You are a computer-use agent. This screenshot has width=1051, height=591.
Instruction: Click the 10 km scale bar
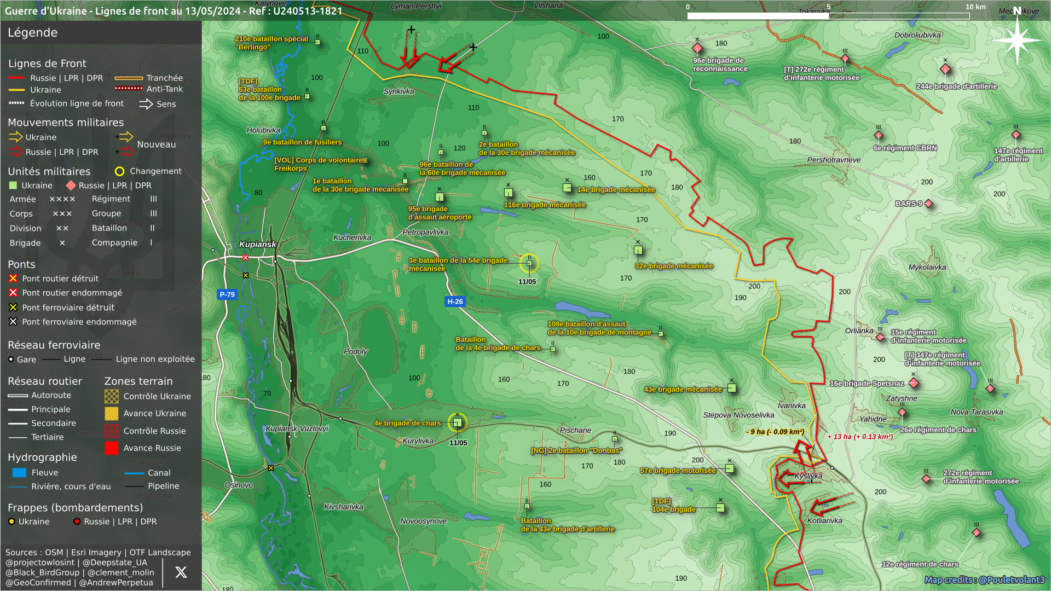point(828,16)
